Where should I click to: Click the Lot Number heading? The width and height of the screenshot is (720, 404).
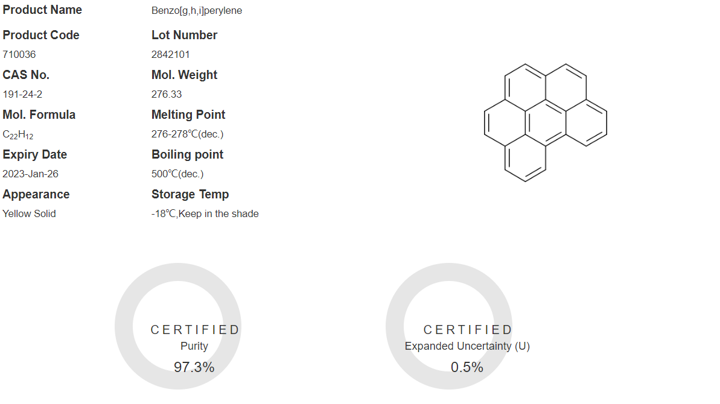184,36
